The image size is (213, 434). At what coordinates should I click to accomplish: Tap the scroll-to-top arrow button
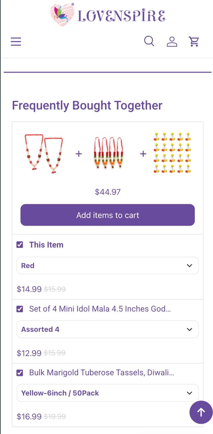click(x=201, y=412)
